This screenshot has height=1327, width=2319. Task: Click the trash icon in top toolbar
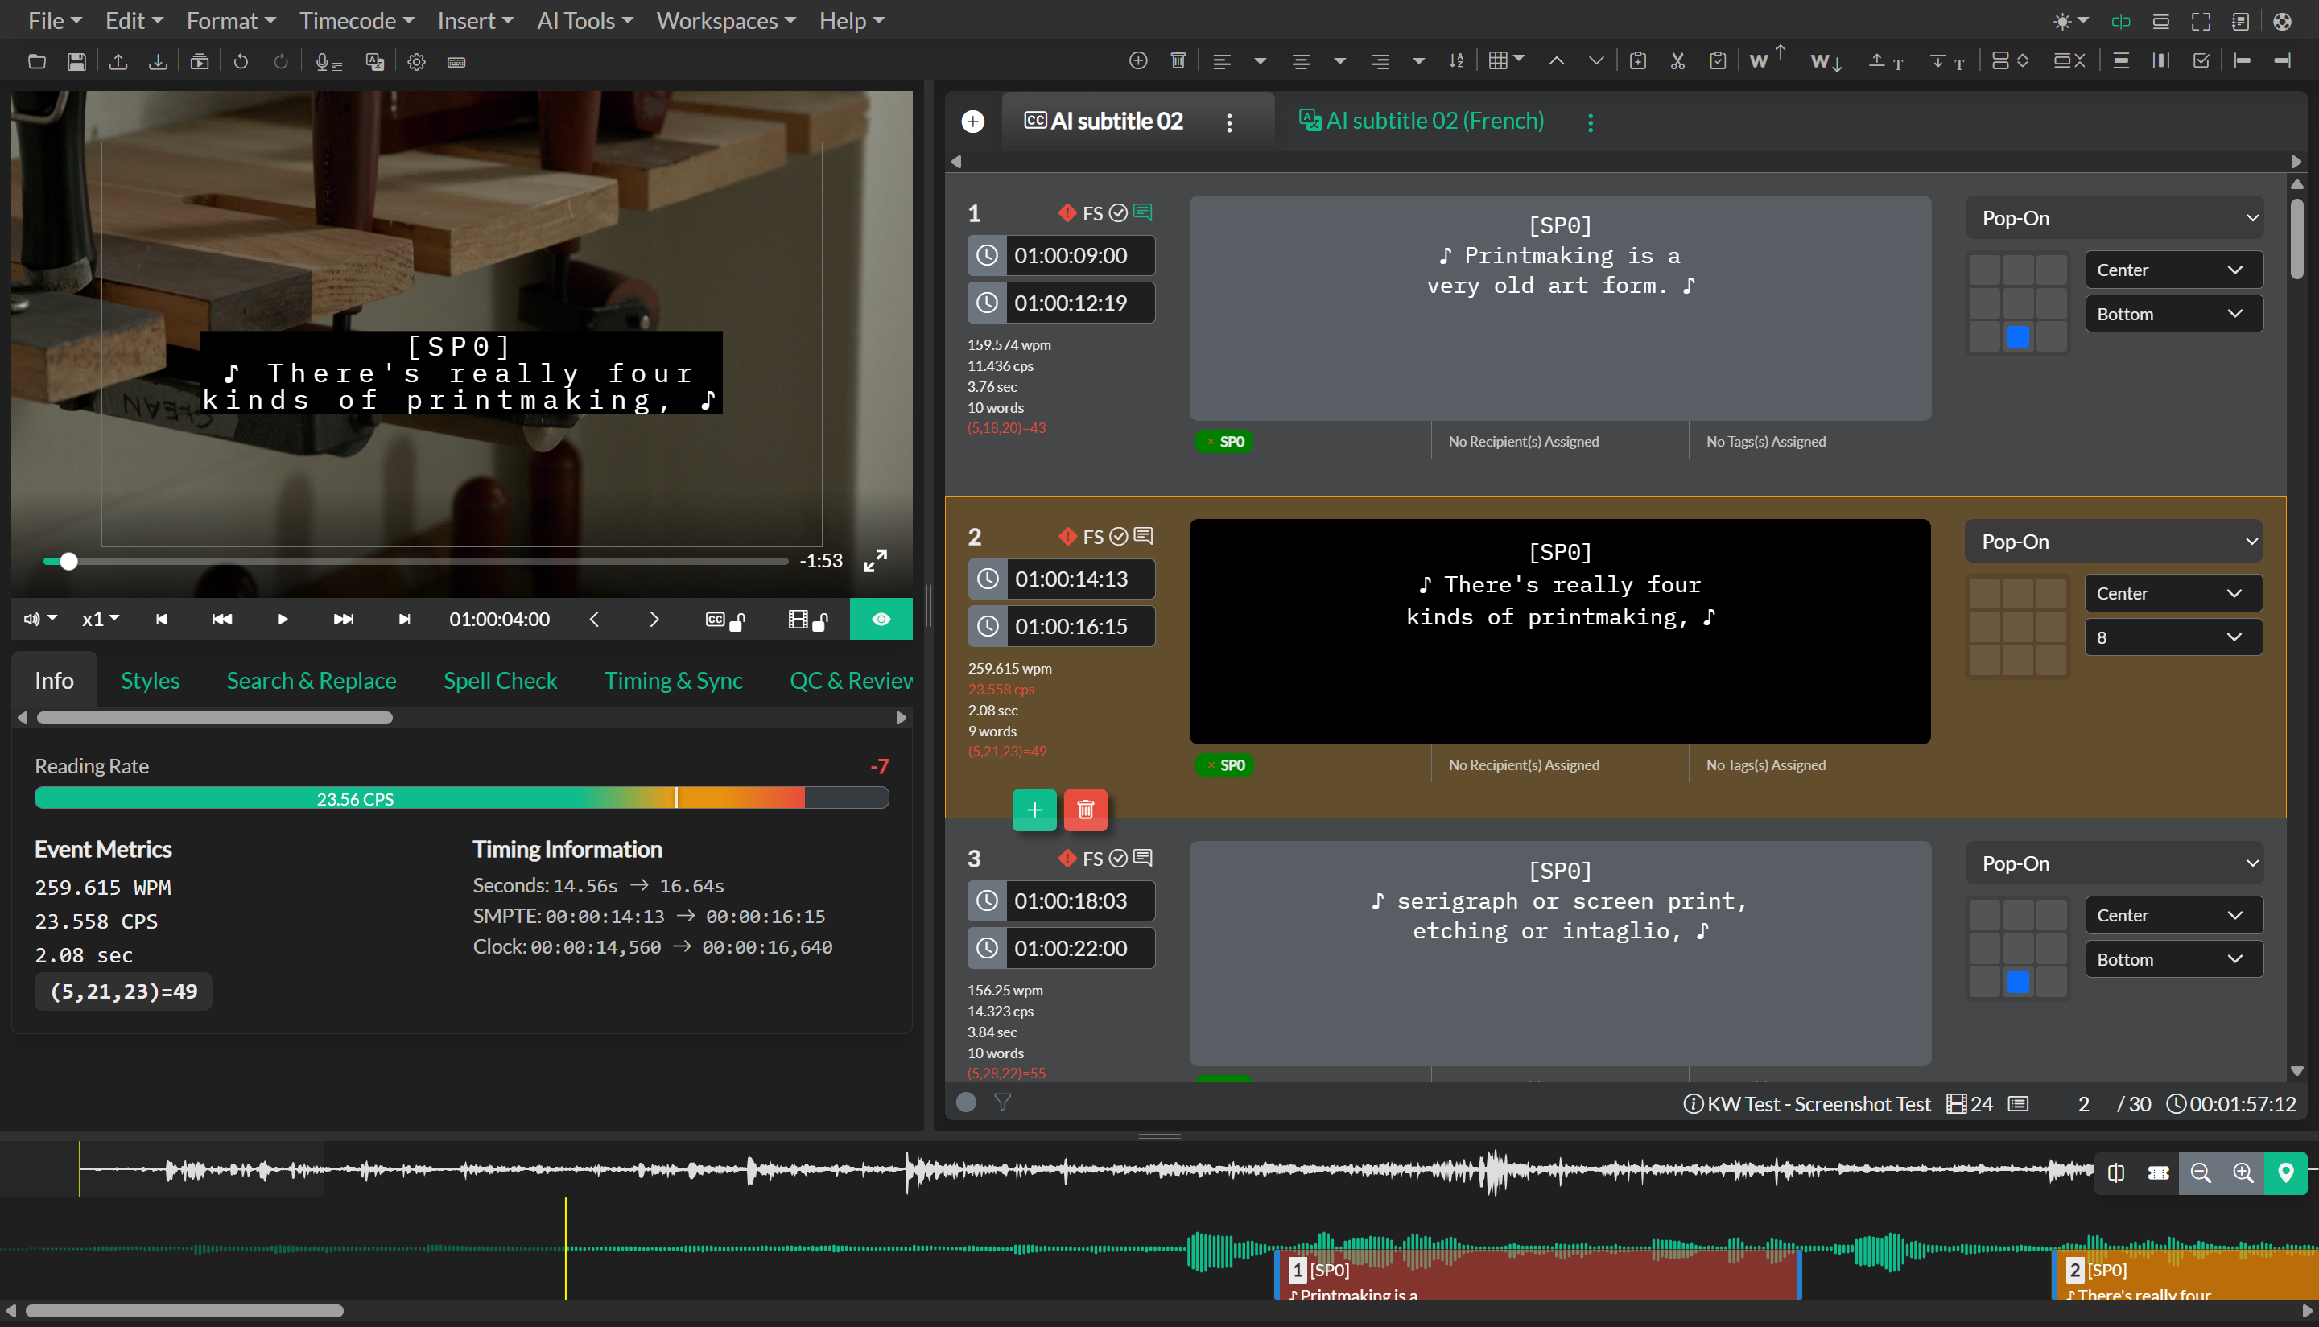point(1178,61)
